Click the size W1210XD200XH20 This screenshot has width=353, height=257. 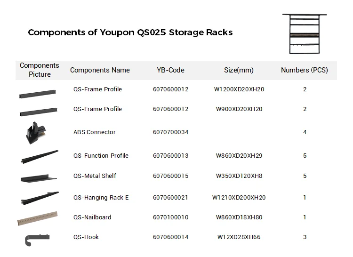pos(239,198)
